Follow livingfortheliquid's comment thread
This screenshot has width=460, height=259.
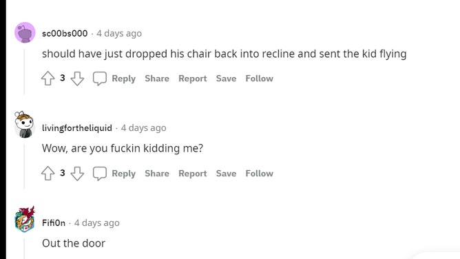[x=260, y=173]
